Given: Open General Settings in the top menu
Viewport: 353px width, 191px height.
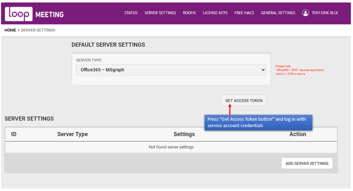Looking at the screenshot, I should coord(278,13).
